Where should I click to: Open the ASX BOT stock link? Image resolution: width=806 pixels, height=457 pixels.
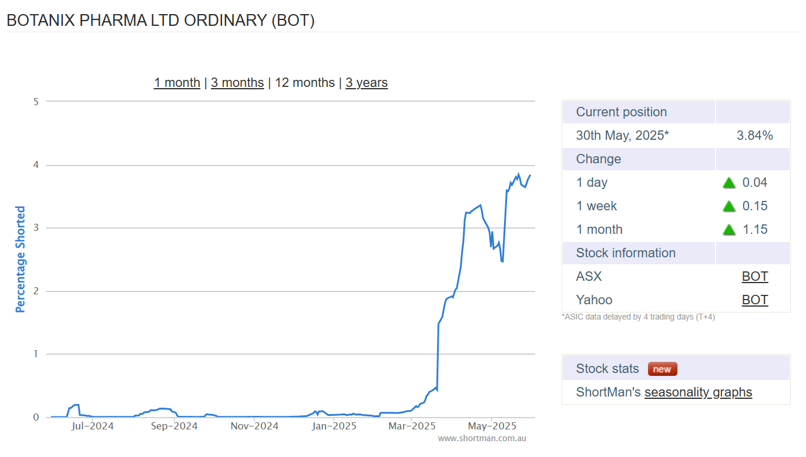pos(755,277)
